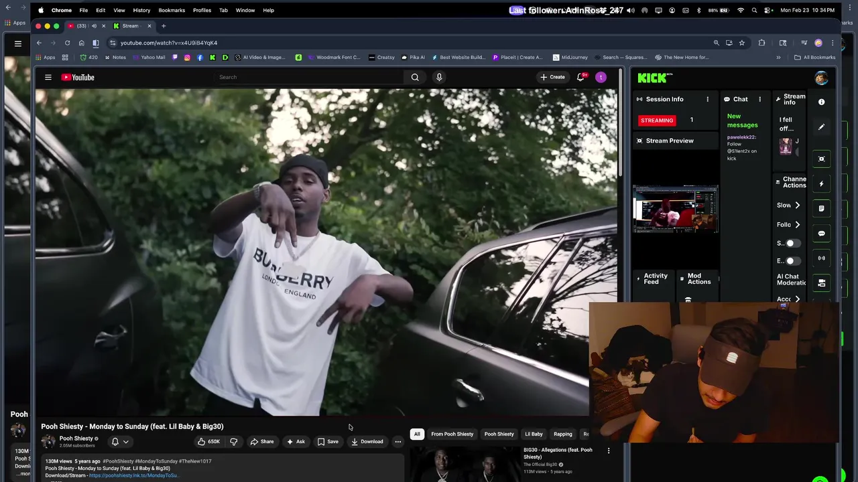Like the video with 650K likes

[x=208, y=441]
